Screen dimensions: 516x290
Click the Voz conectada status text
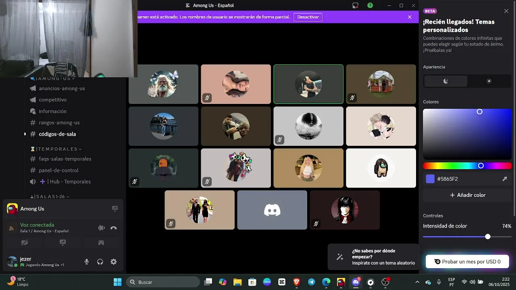(x=37, y=225)
